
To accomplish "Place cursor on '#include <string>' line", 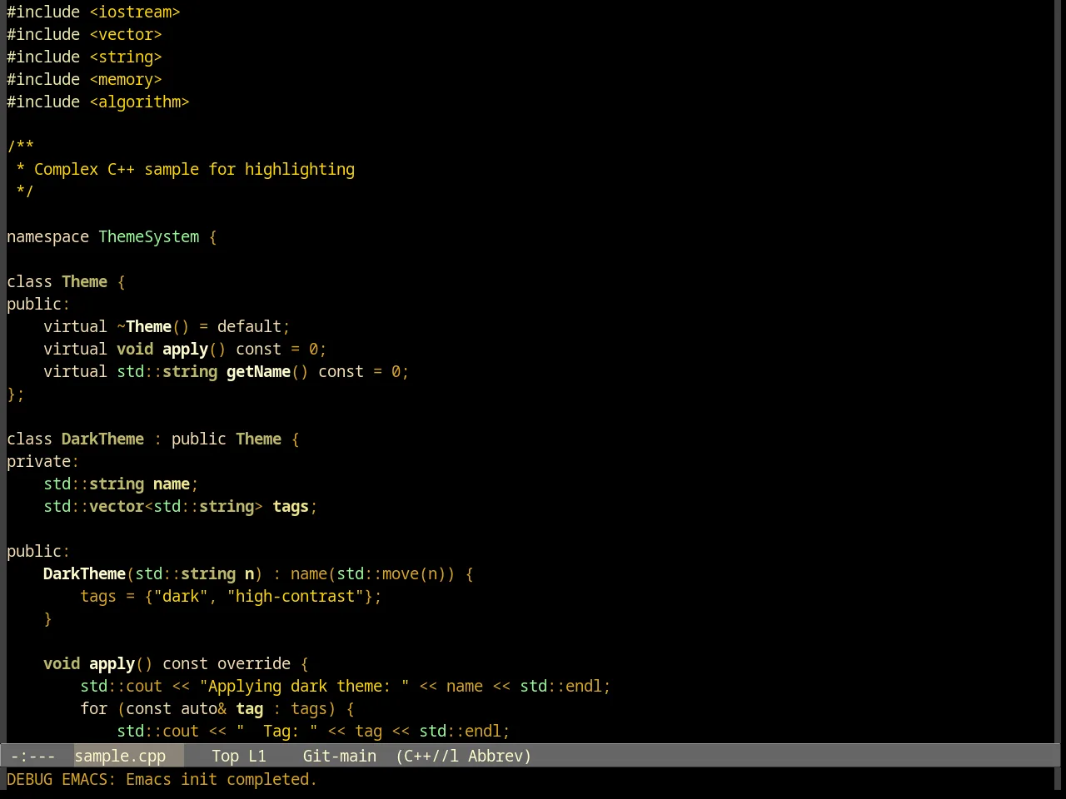I will click(84, 57).
